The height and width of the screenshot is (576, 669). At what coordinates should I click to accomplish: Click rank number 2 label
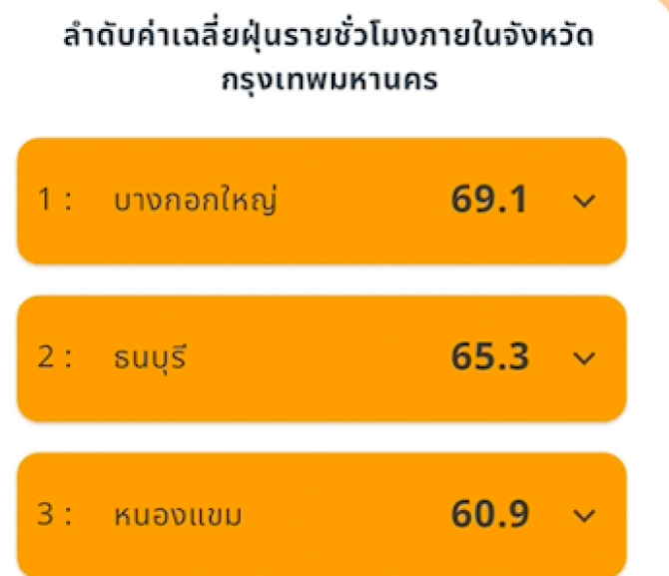tap(45, 357)
